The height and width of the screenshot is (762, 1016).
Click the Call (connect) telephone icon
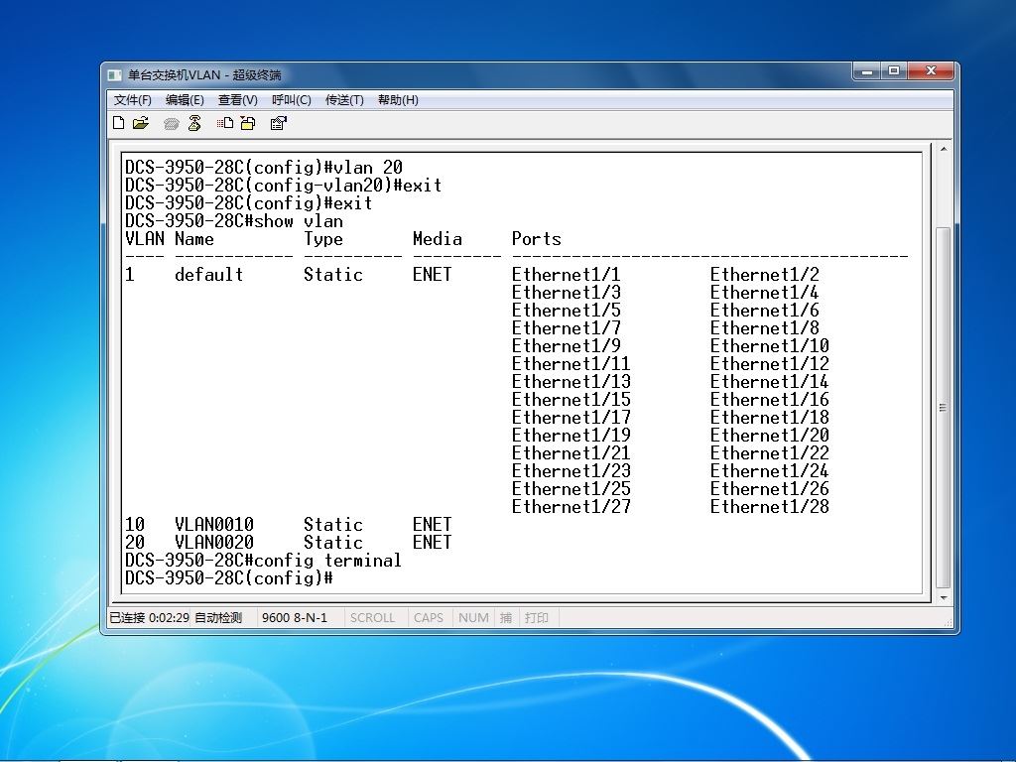171,124
